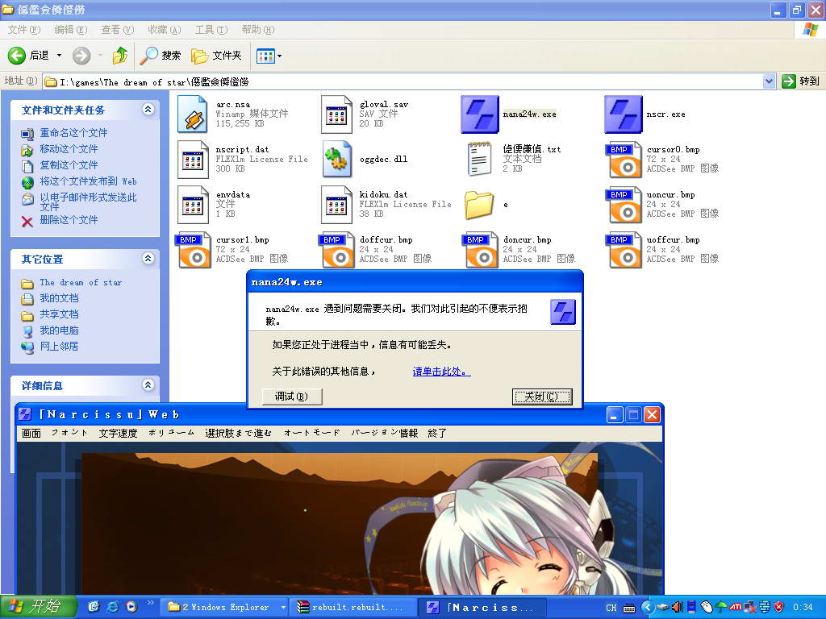Screen dimensions: 826x619
Task: Click 删除这个文件 task link
Action: coord(69,219)
